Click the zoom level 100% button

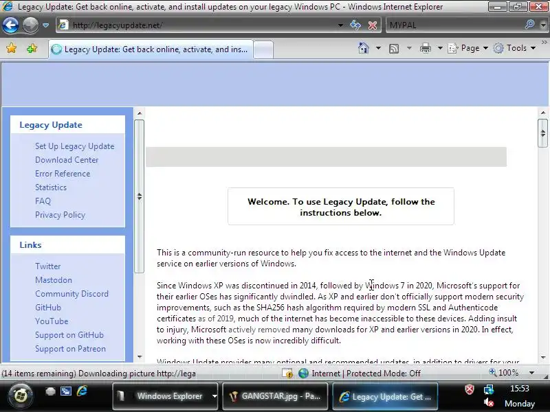[x=504, y=373]
